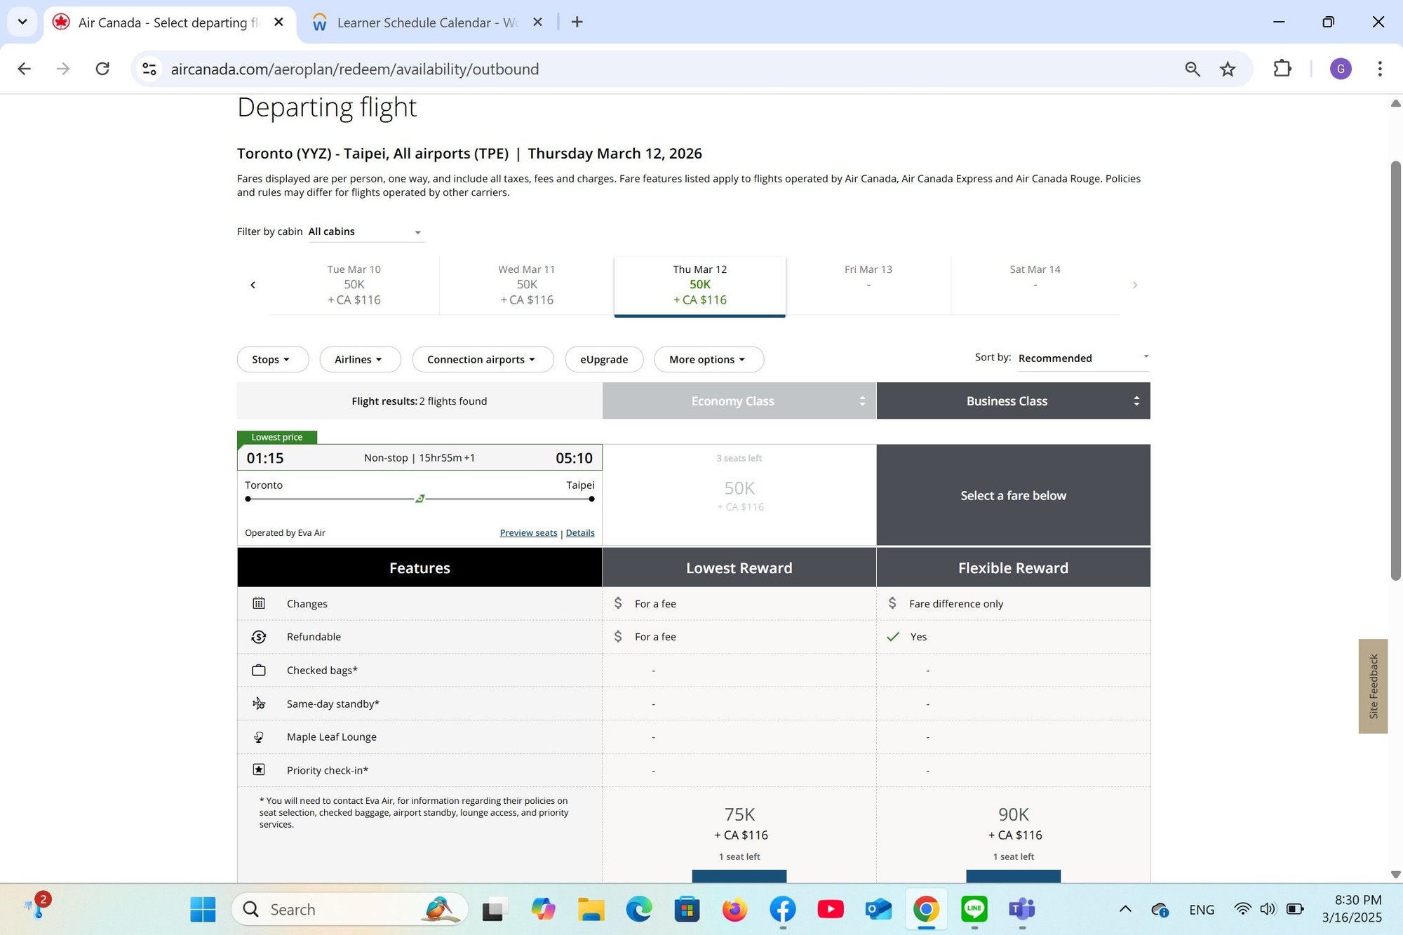Click the Changes calendar icon
Viewport: 1403px width, 935px height.
tap(259, 603)
